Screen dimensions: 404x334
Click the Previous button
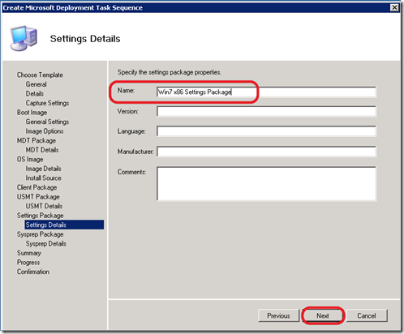tap(278, 315)
